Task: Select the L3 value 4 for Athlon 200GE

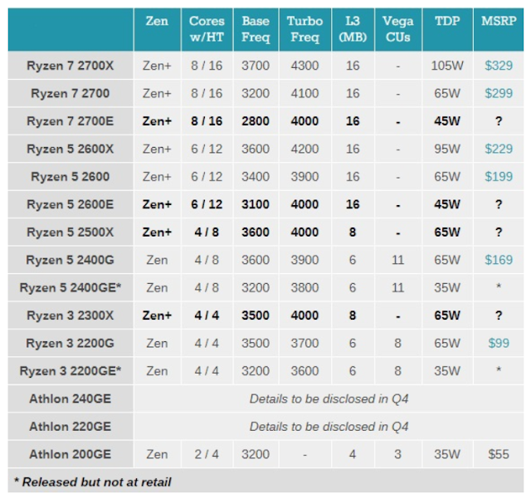Action: pos(353,454)
